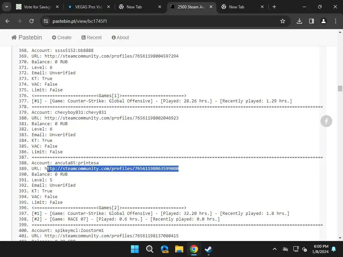Reload the current page
This screenshot has height=257, width=343.
point(31,21)
